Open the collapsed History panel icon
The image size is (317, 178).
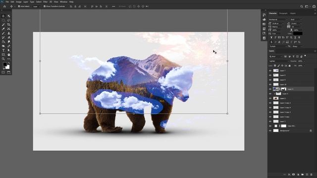tap(264, 15)
